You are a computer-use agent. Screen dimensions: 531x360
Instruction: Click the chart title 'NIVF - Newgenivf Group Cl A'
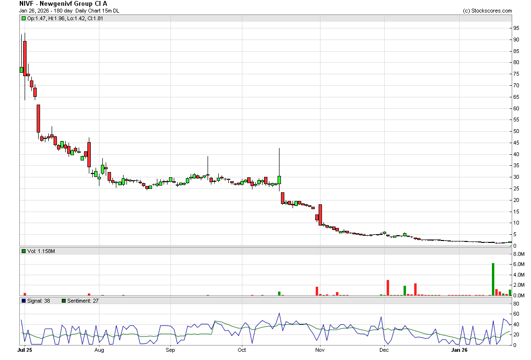(63, 4)
